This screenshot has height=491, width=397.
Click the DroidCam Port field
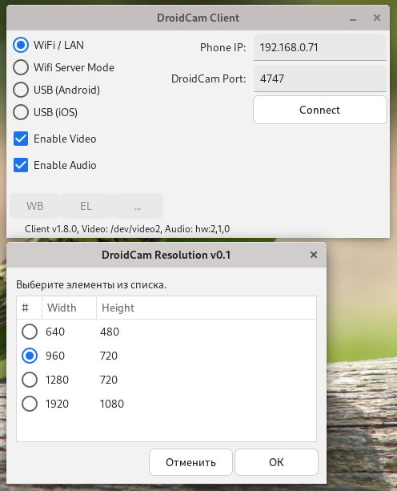pyautogui.click(x=319, y=78)
